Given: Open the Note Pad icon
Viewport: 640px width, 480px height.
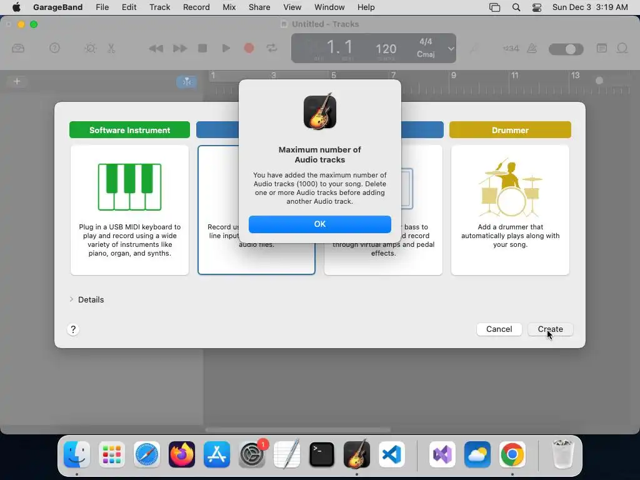Looking at the screenshot, I should (x=602, y=48).
